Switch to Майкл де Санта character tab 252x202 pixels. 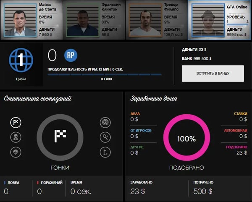(x=31, y=19)
